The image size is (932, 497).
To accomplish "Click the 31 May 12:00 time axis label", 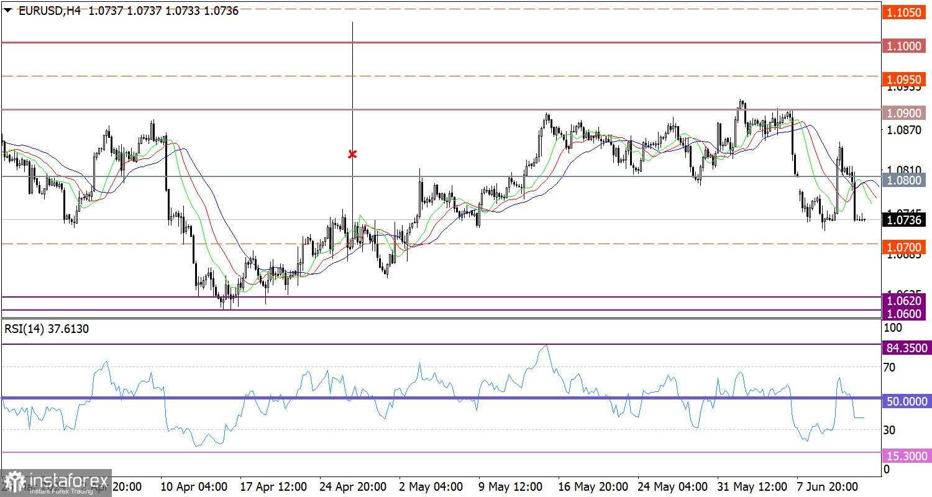I will pyautogui.click(x=752, y=486).
